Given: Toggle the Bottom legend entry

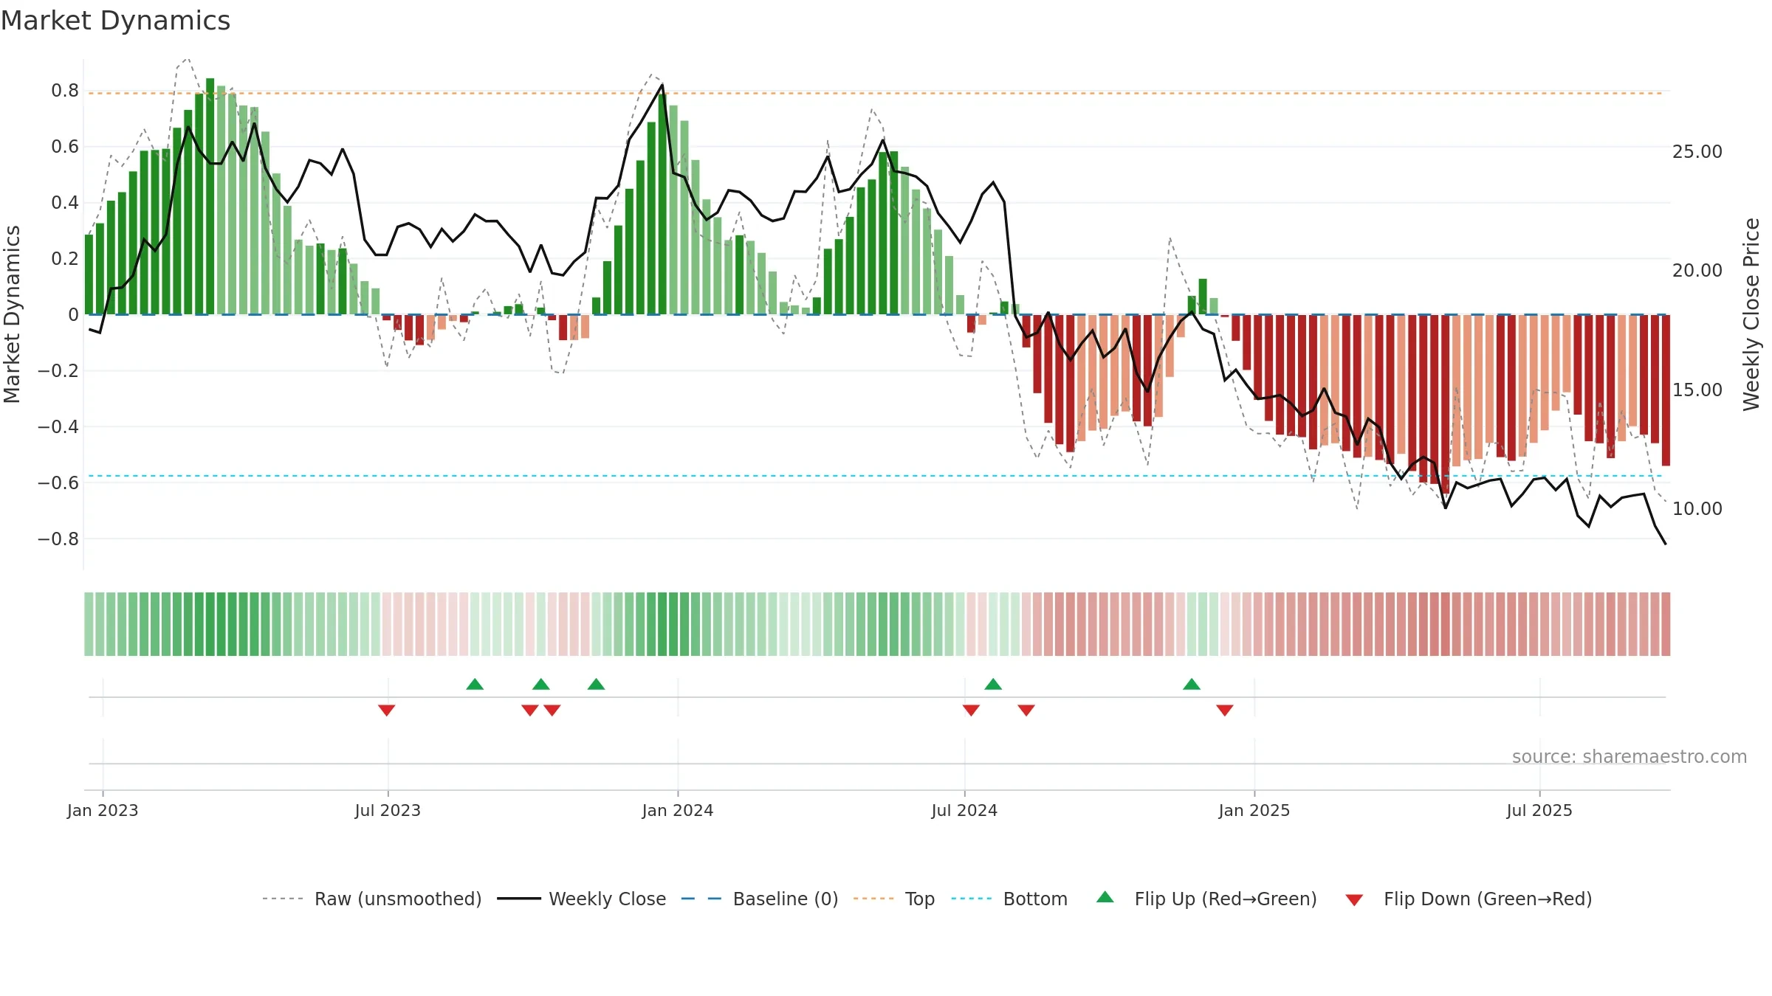Looking at the screenshot, I should [x=1009, y=899].
